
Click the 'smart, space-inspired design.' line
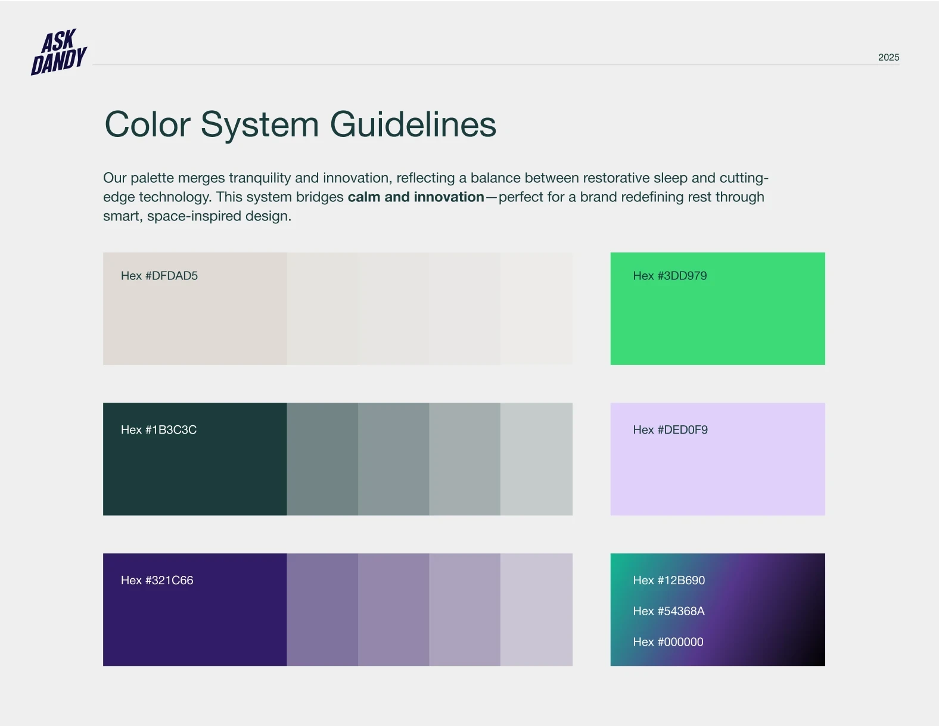coord(197,216)
